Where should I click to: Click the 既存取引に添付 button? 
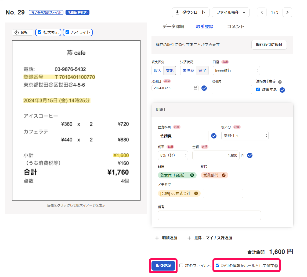coord(269,45)
